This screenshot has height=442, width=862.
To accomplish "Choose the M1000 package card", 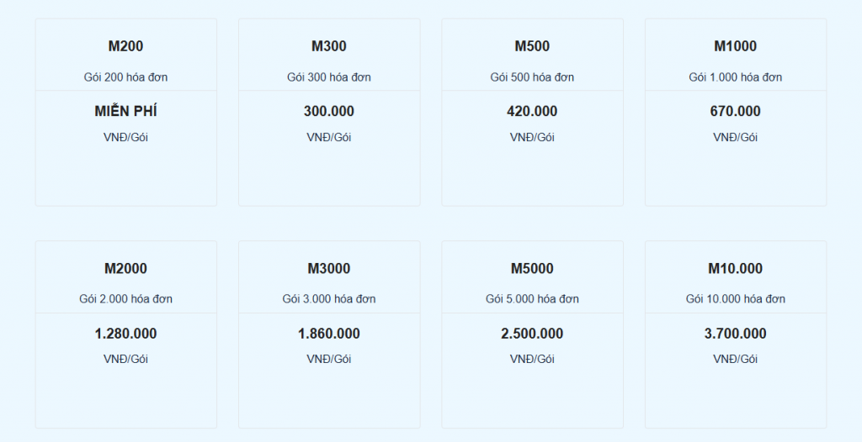I will click(736, 113).
